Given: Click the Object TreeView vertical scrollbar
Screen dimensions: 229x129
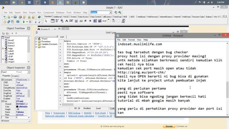Looking at the screenshot, I should (29, 46).
